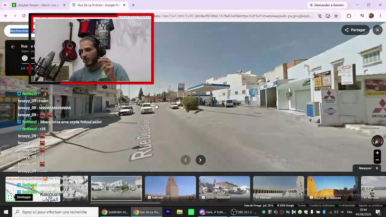Click the compass to reset orientation

coord(377,141)
